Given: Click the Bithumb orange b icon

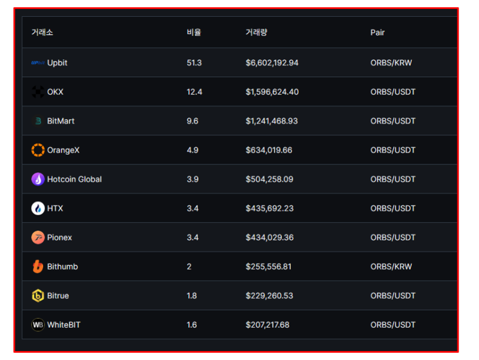Looking at the screenshot, I should 38,267.
